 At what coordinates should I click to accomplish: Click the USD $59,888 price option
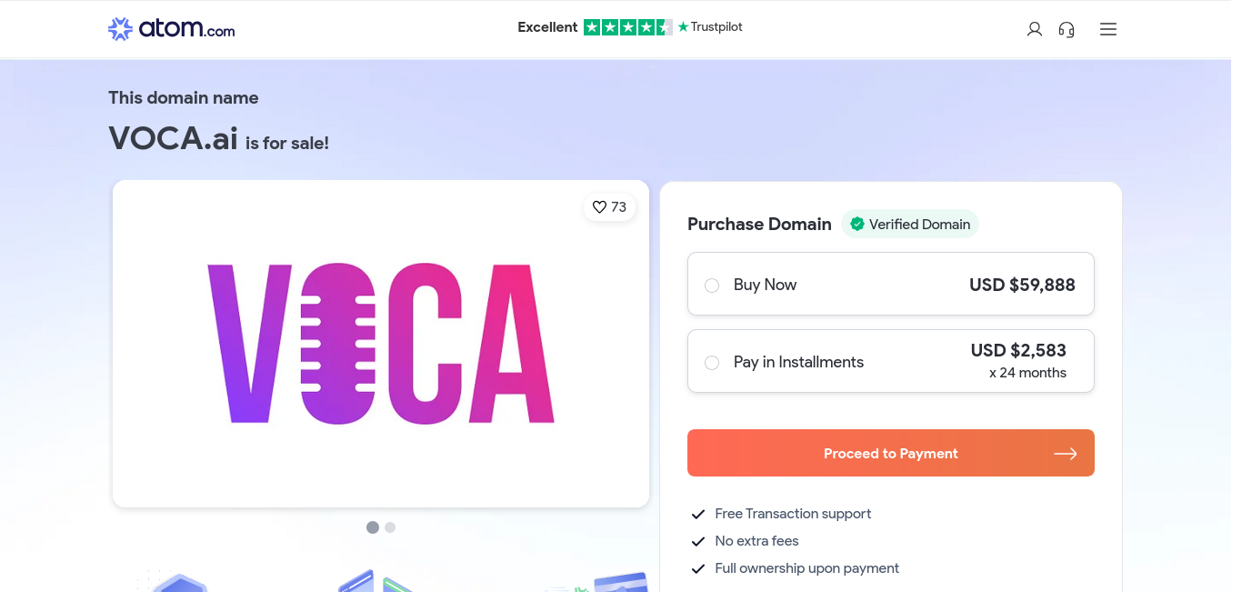[1022, 286]
